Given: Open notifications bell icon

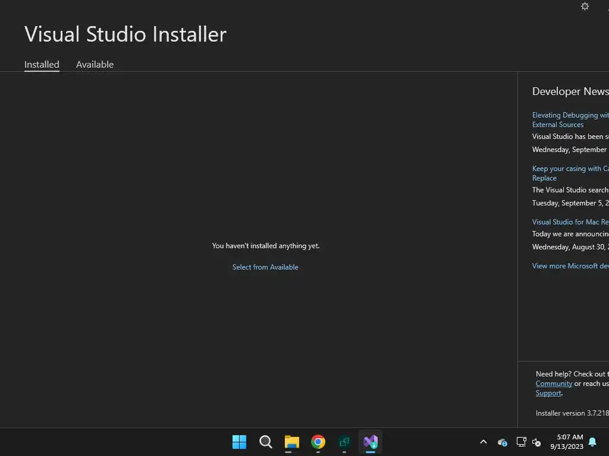Looking at the screenshot, I should pyautogui.click(x=593, y=442).
